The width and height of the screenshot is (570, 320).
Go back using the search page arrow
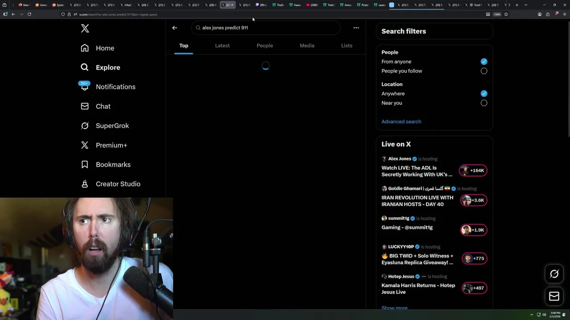175,28
